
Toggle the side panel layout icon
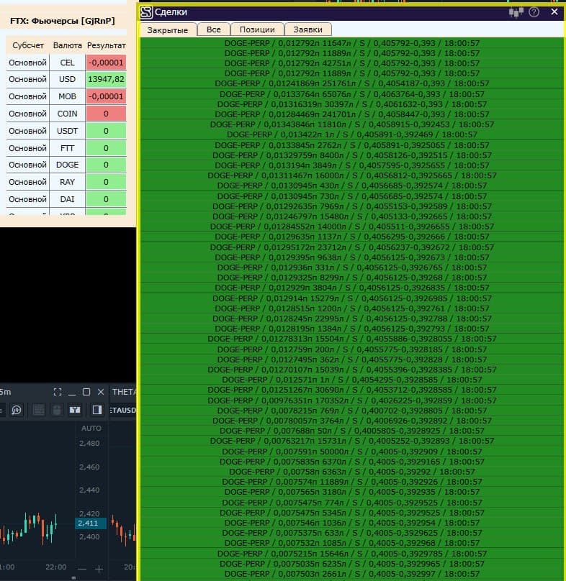pos(97,410)
